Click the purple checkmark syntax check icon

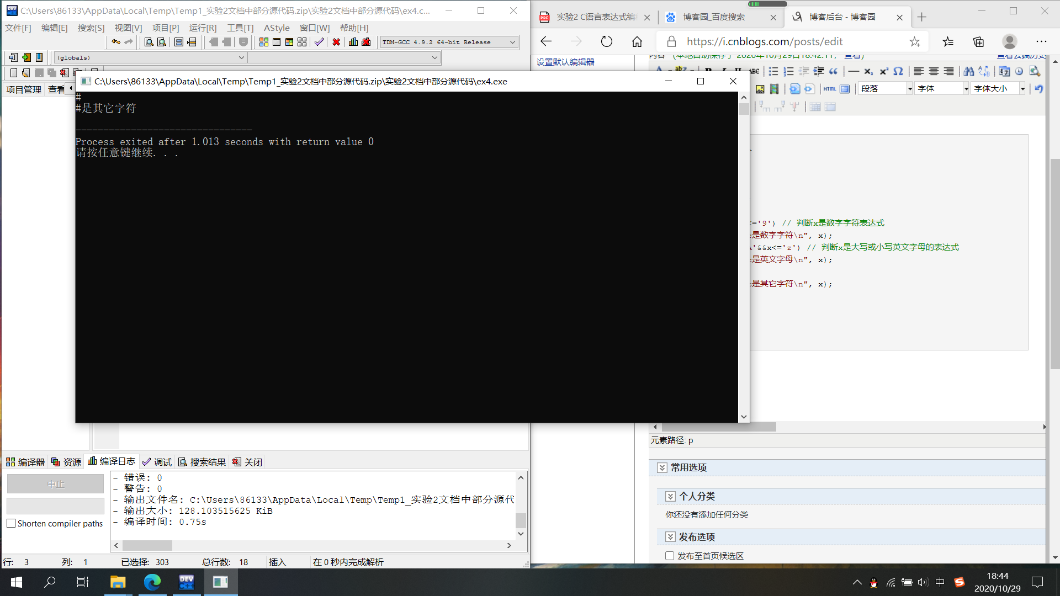(x=319, y=42)
